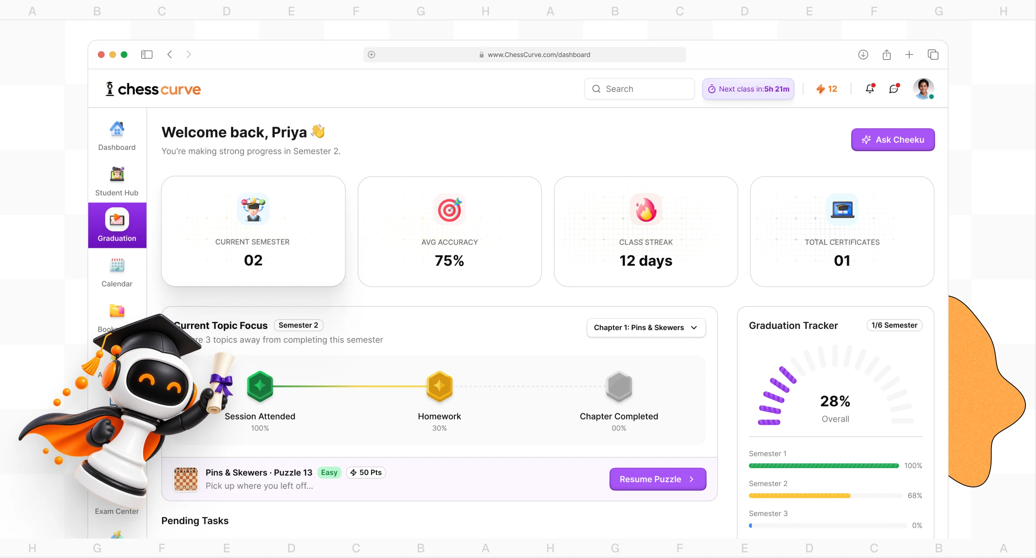Click the lightning streak counter 12

[827, 89]
